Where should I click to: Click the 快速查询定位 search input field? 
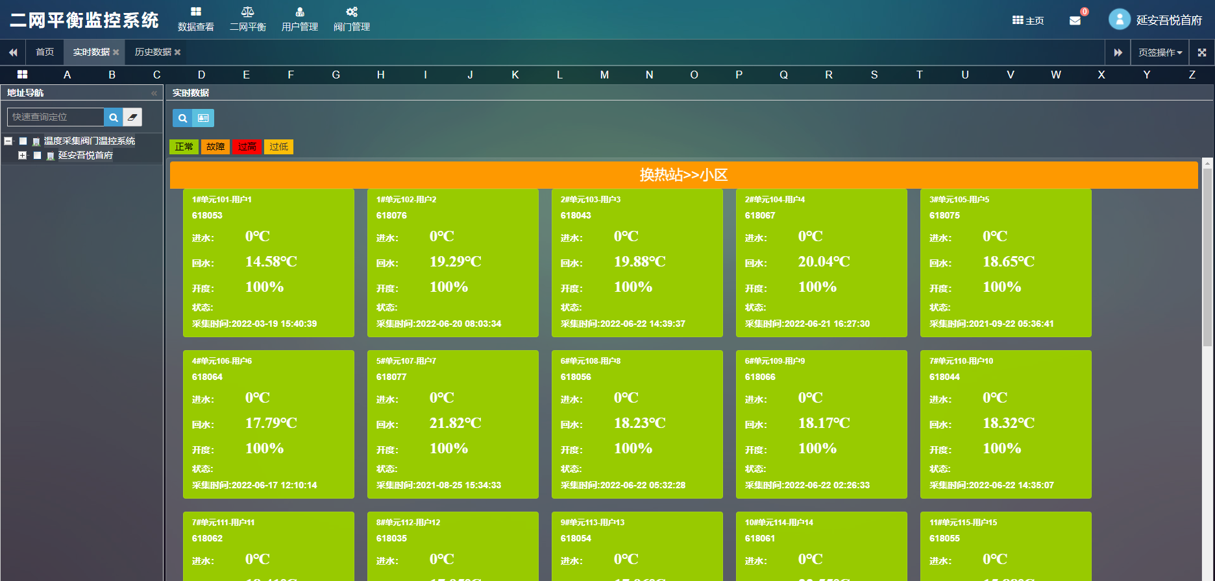pyautogui.click(x=56, y=117)
